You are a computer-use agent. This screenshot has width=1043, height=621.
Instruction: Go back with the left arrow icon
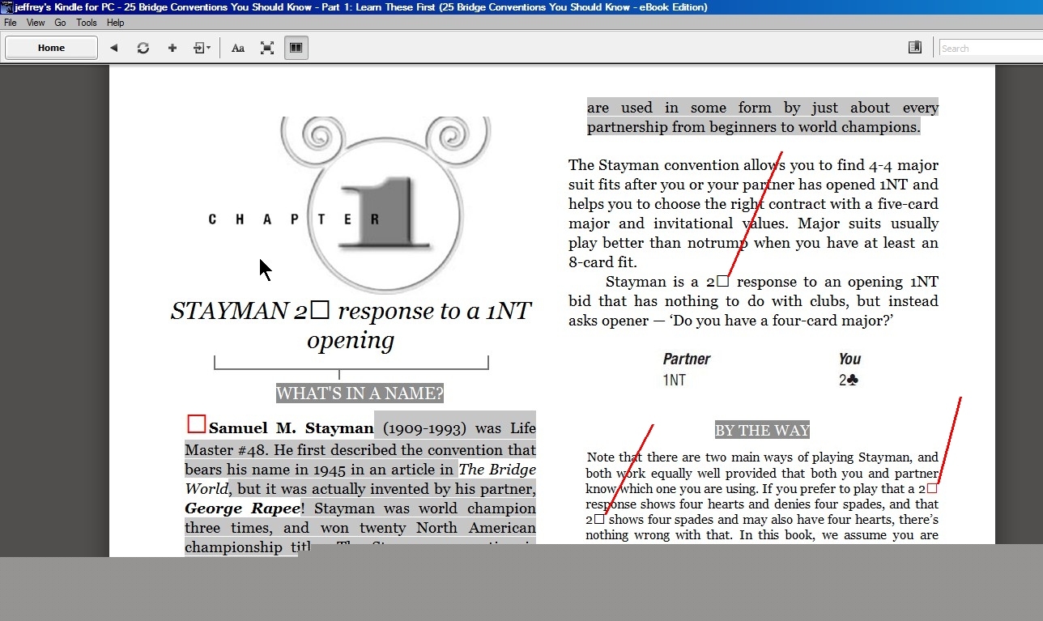[113, 48]
